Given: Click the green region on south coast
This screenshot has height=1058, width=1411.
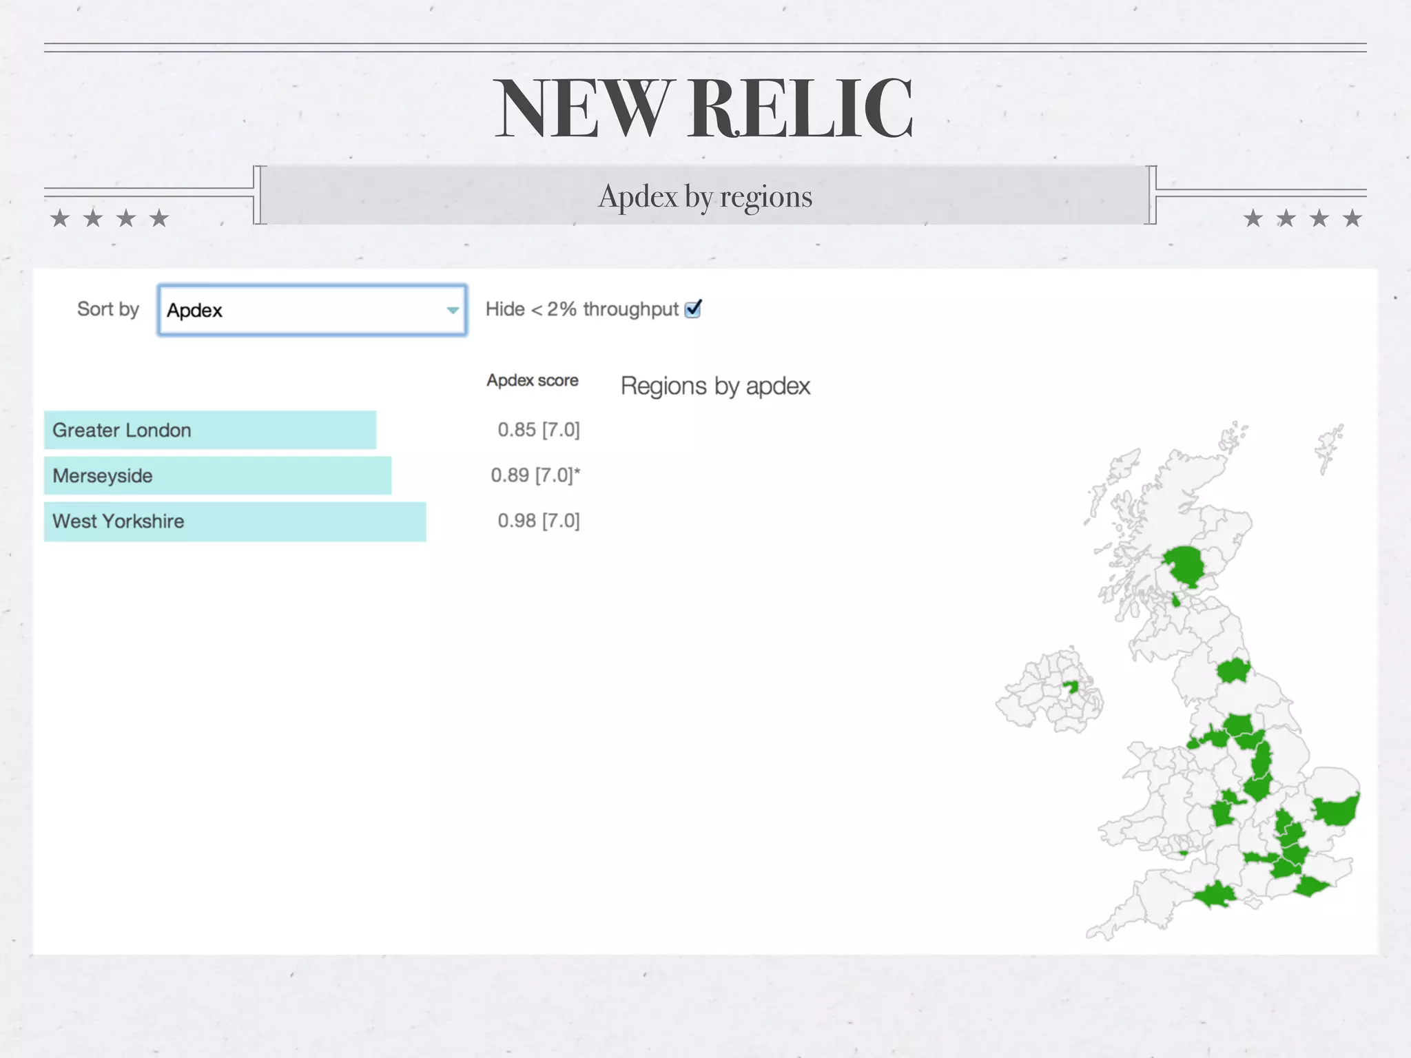Looking at the screenshot, I should pos(1215,895).
